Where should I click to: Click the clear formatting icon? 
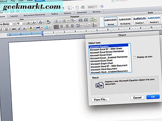click(48, 22)
